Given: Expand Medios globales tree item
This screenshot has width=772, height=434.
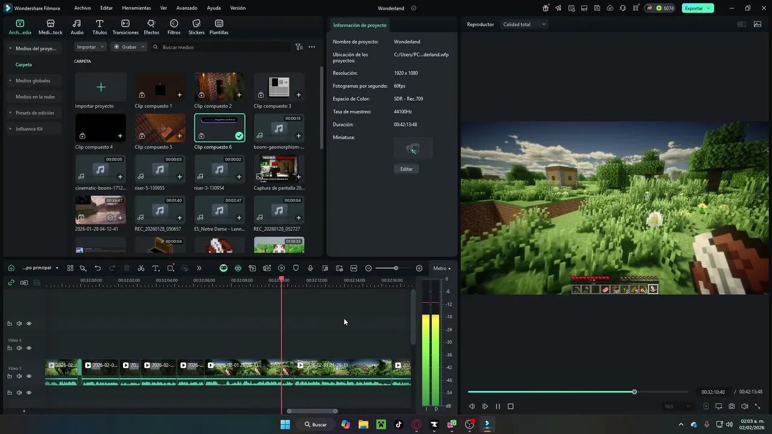Looking at the screenshot, I should [x=10, y=80].
